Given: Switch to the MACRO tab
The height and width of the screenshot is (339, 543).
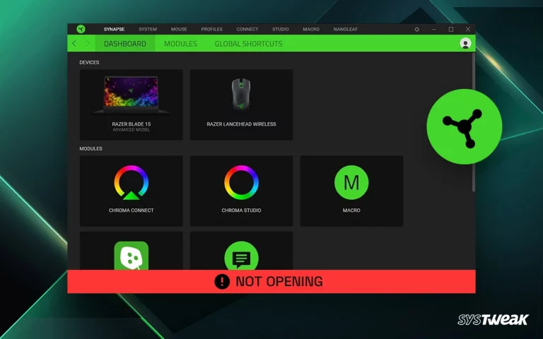Looking at the screenshot, I should pos(311,30).
